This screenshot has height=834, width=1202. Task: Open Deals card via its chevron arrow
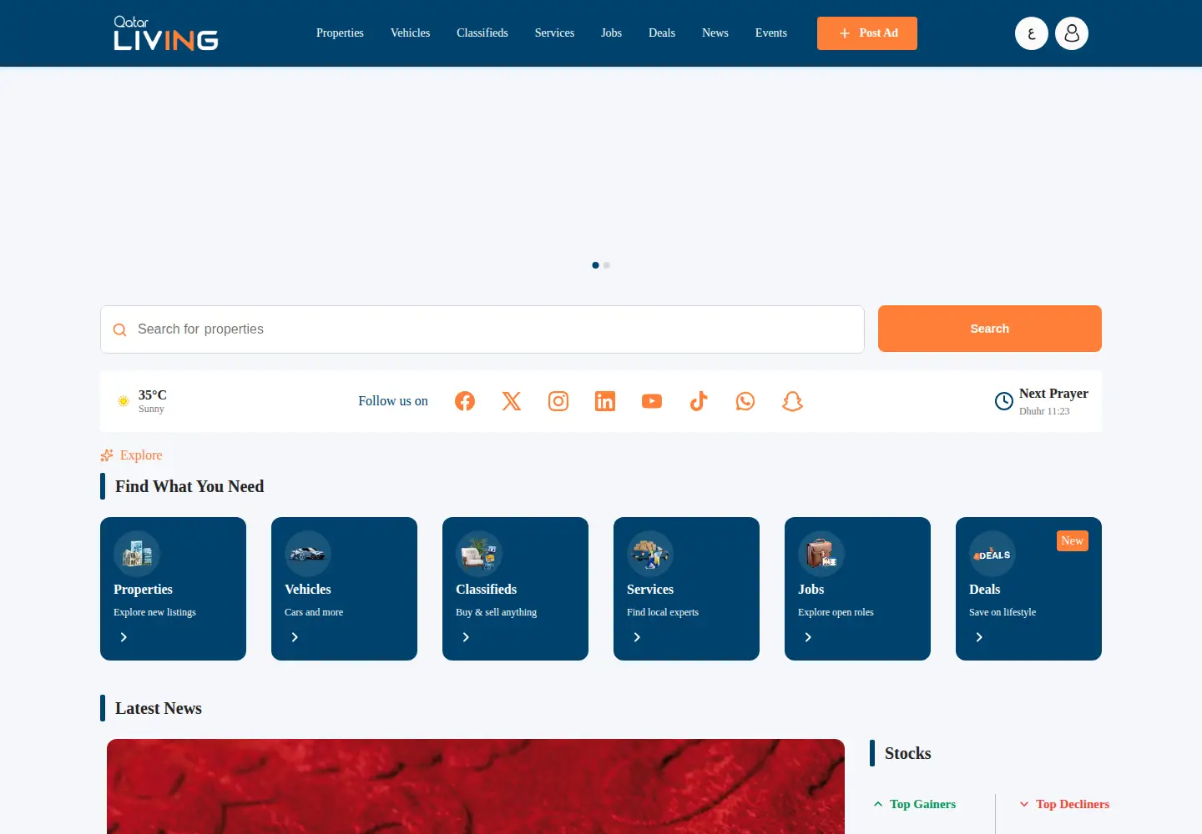pos(979,637)
